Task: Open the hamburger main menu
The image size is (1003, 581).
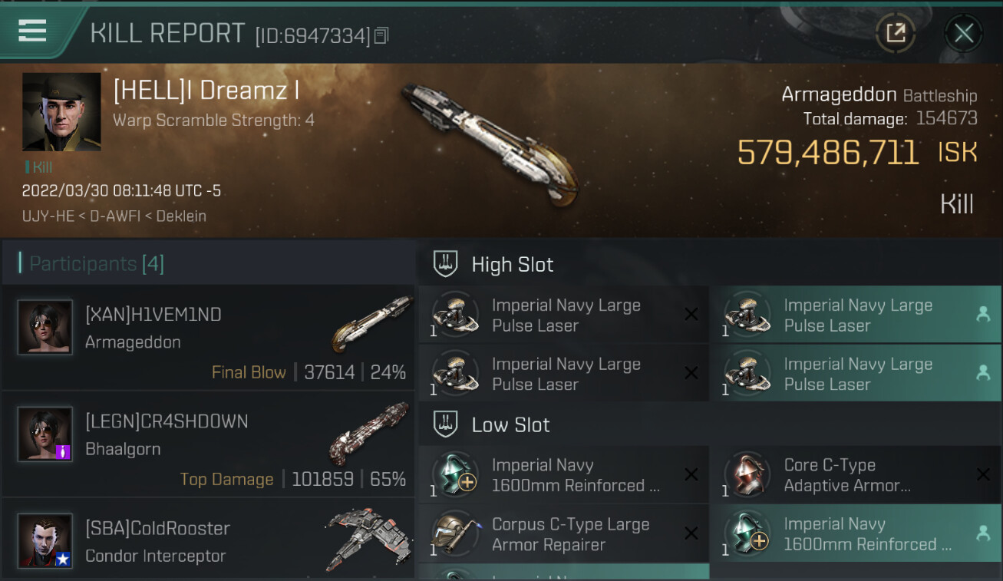Action: 32,31
